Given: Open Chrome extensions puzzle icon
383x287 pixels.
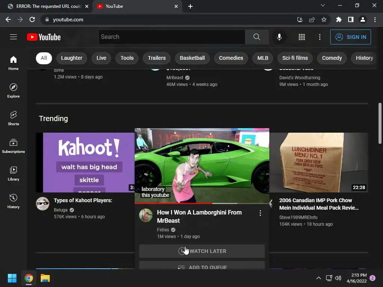Looking at the screenshot, I should click(338, 19).
